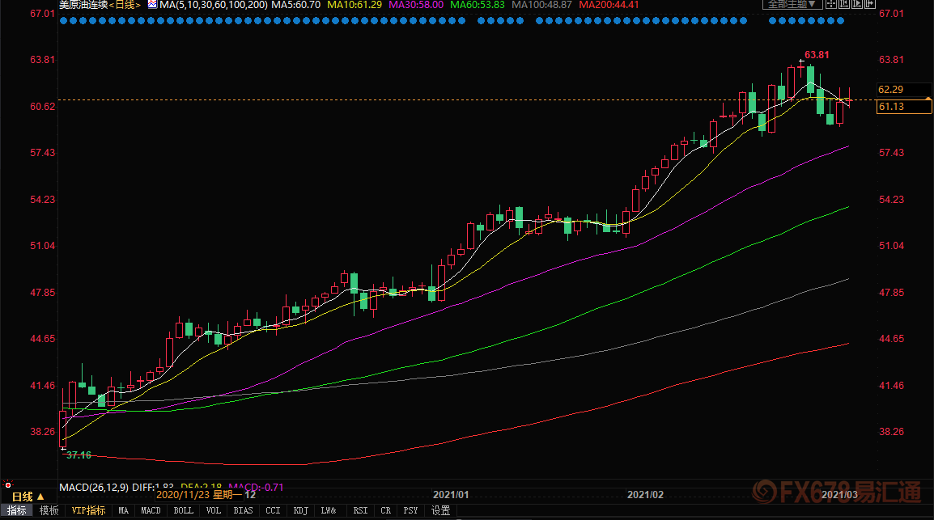
Task: Switch indicator to MACD
Action: pyautogui.click(x=151, y=510)
